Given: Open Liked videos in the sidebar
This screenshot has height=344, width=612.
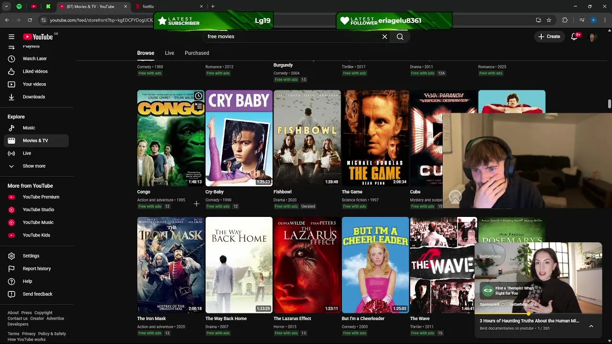Looking at the screenshot, I should pyautogui.click(x=34, y=72).
